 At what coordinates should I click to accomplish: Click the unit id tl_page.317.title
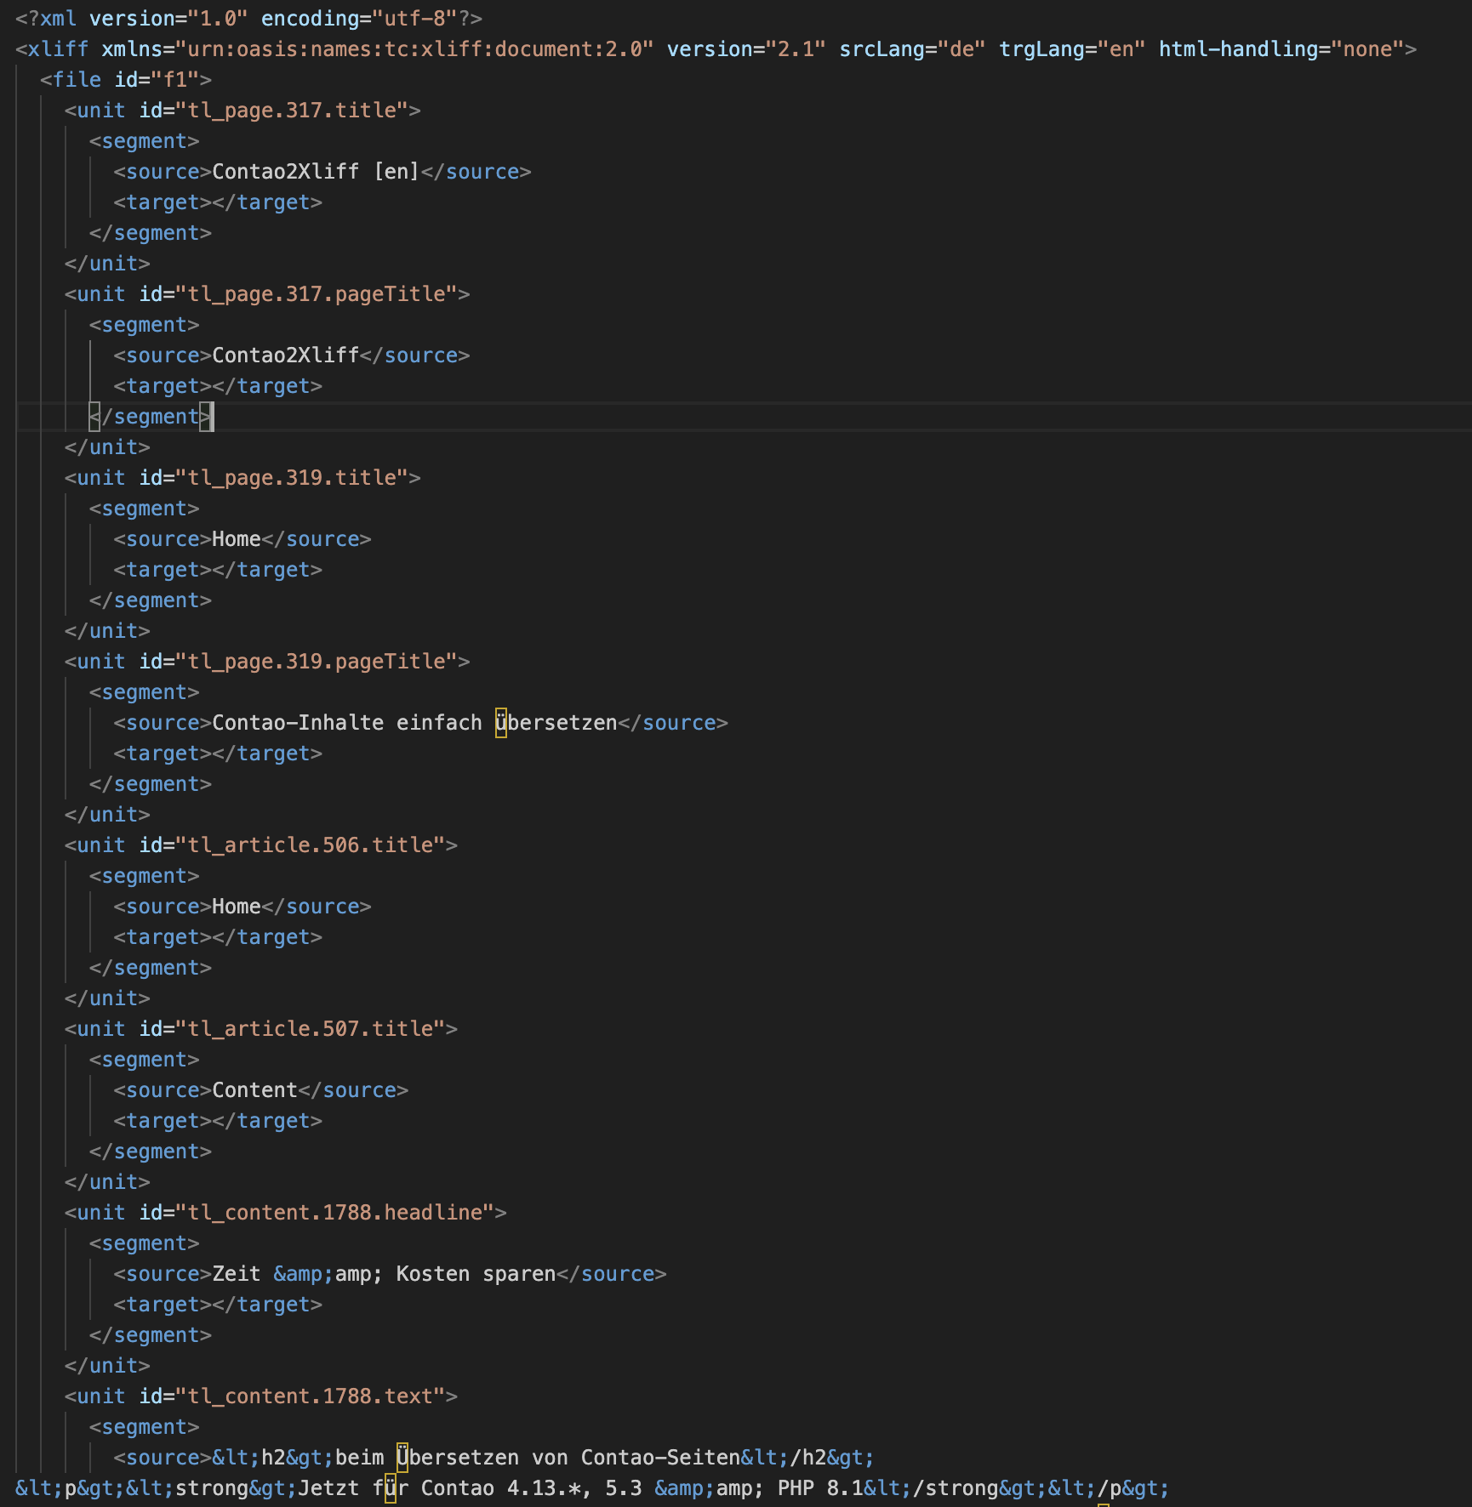[x=292, y=111]
